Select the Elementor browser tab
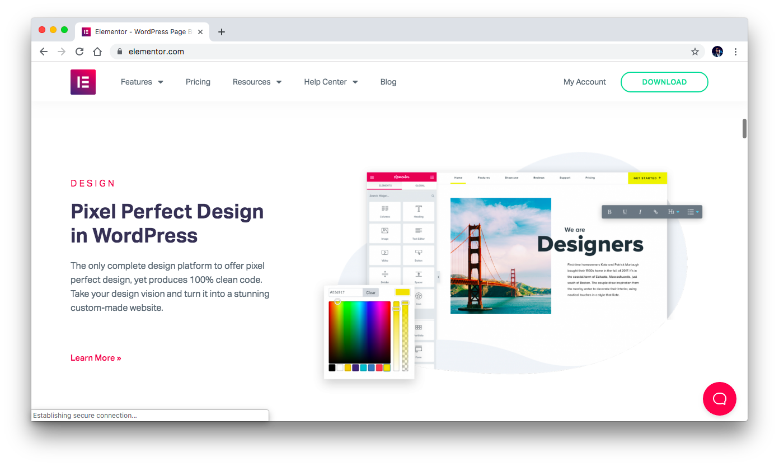This screenshot has width=779, height=466. point(142,32)
